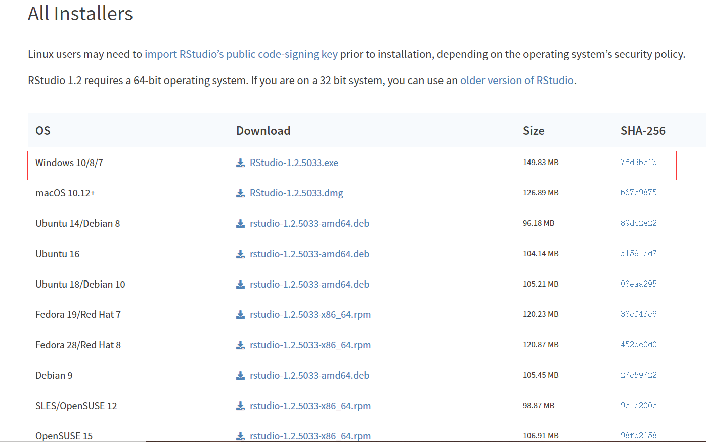706x442 pixels.
Task: Click the 96.18 MB size value
Action: pyautogui.click(x=539, y=223)
